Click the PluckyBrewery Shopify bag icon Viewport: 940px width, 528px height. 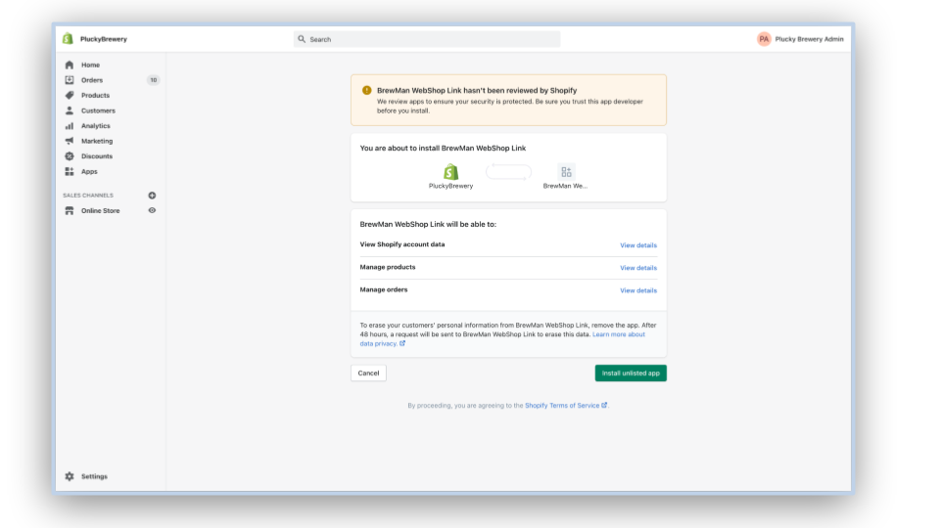450,172
